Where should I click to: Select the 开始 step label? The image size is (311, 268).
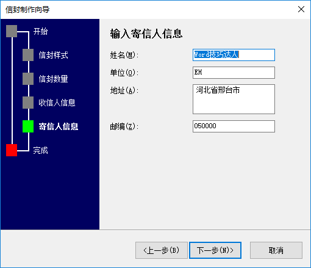coord(40,31)
